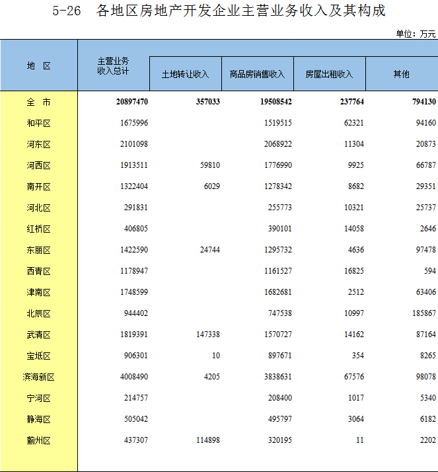Select cell 2068922 in the 河东区 row
This screenshot has height=472, width=438.
click(x=278, y=144)
